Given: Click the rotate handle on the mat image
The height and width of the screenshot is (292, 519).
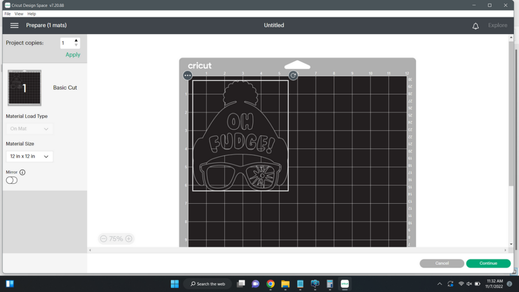Looking at the screenshot, I should point(293,76).
